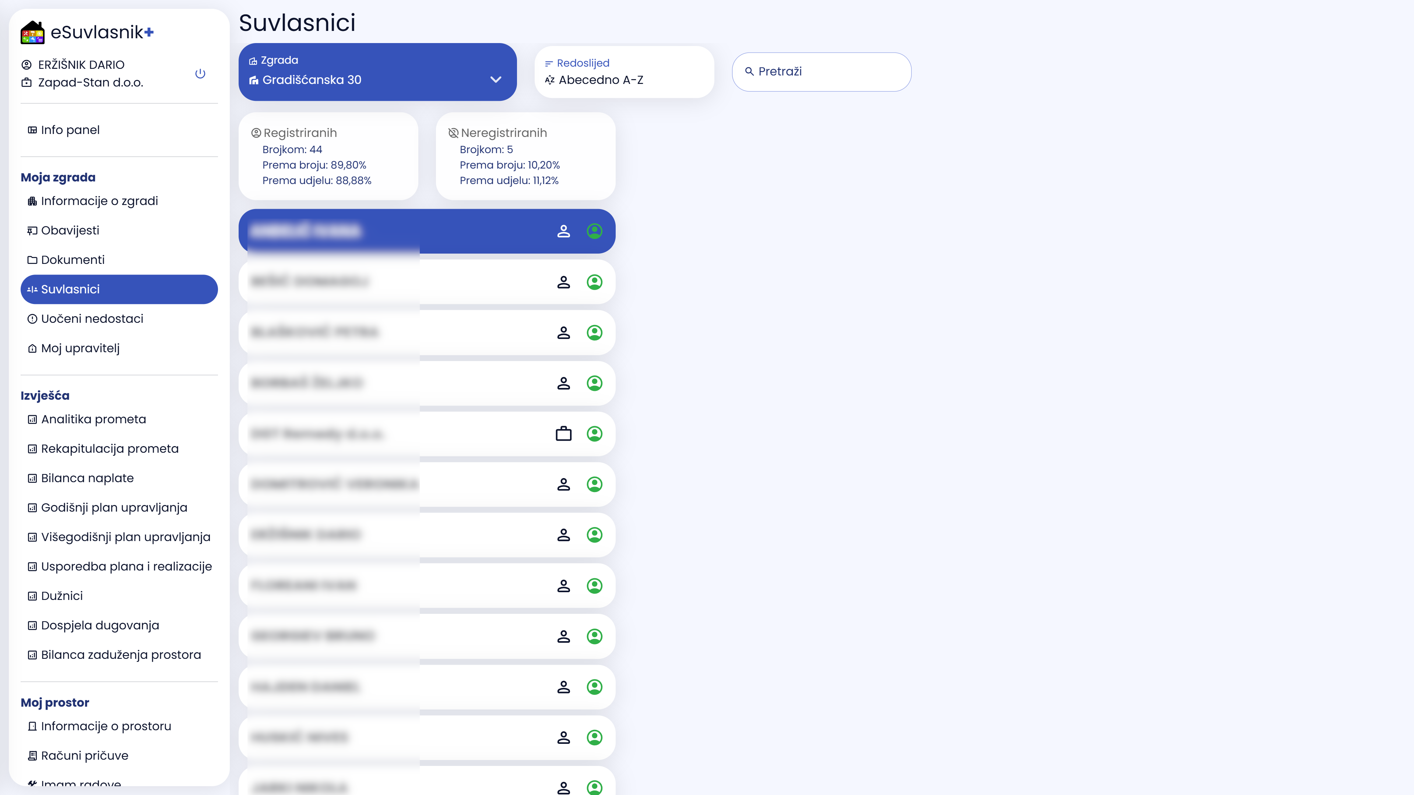Click the person icon in highlighted row
Screen dimensions: 1414x795
tap(564, 231)
